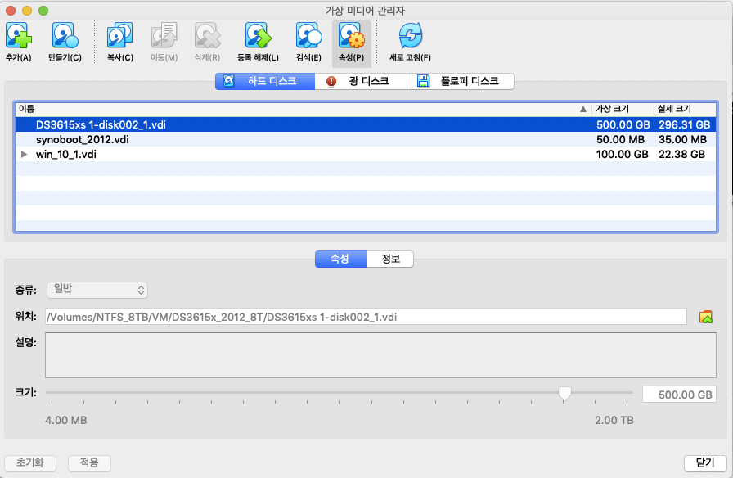Select the 정보 sub-tab
The image size is (733, 478).
390,259
